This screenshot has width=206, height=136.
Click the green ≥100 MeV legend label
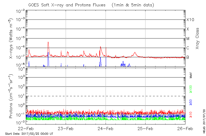(191, 89)
